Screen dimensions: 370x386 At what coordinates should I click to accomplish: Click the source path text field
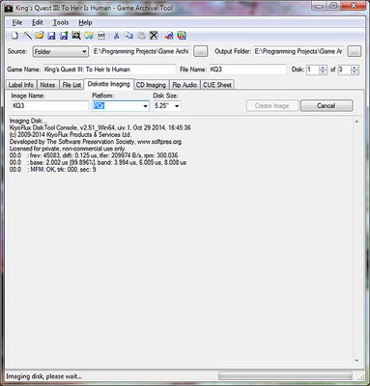[x=141, y=51]
